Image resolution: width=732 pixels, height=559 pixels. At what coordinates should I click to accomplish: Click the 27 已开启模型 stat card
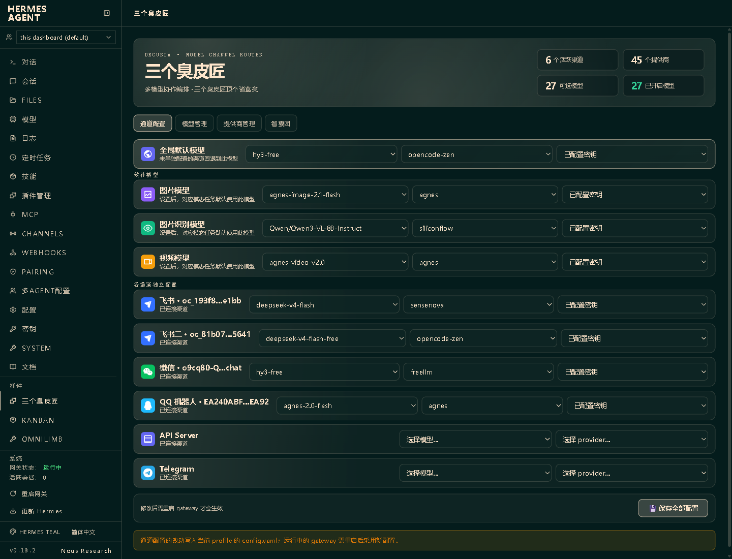tap(663, 86)
